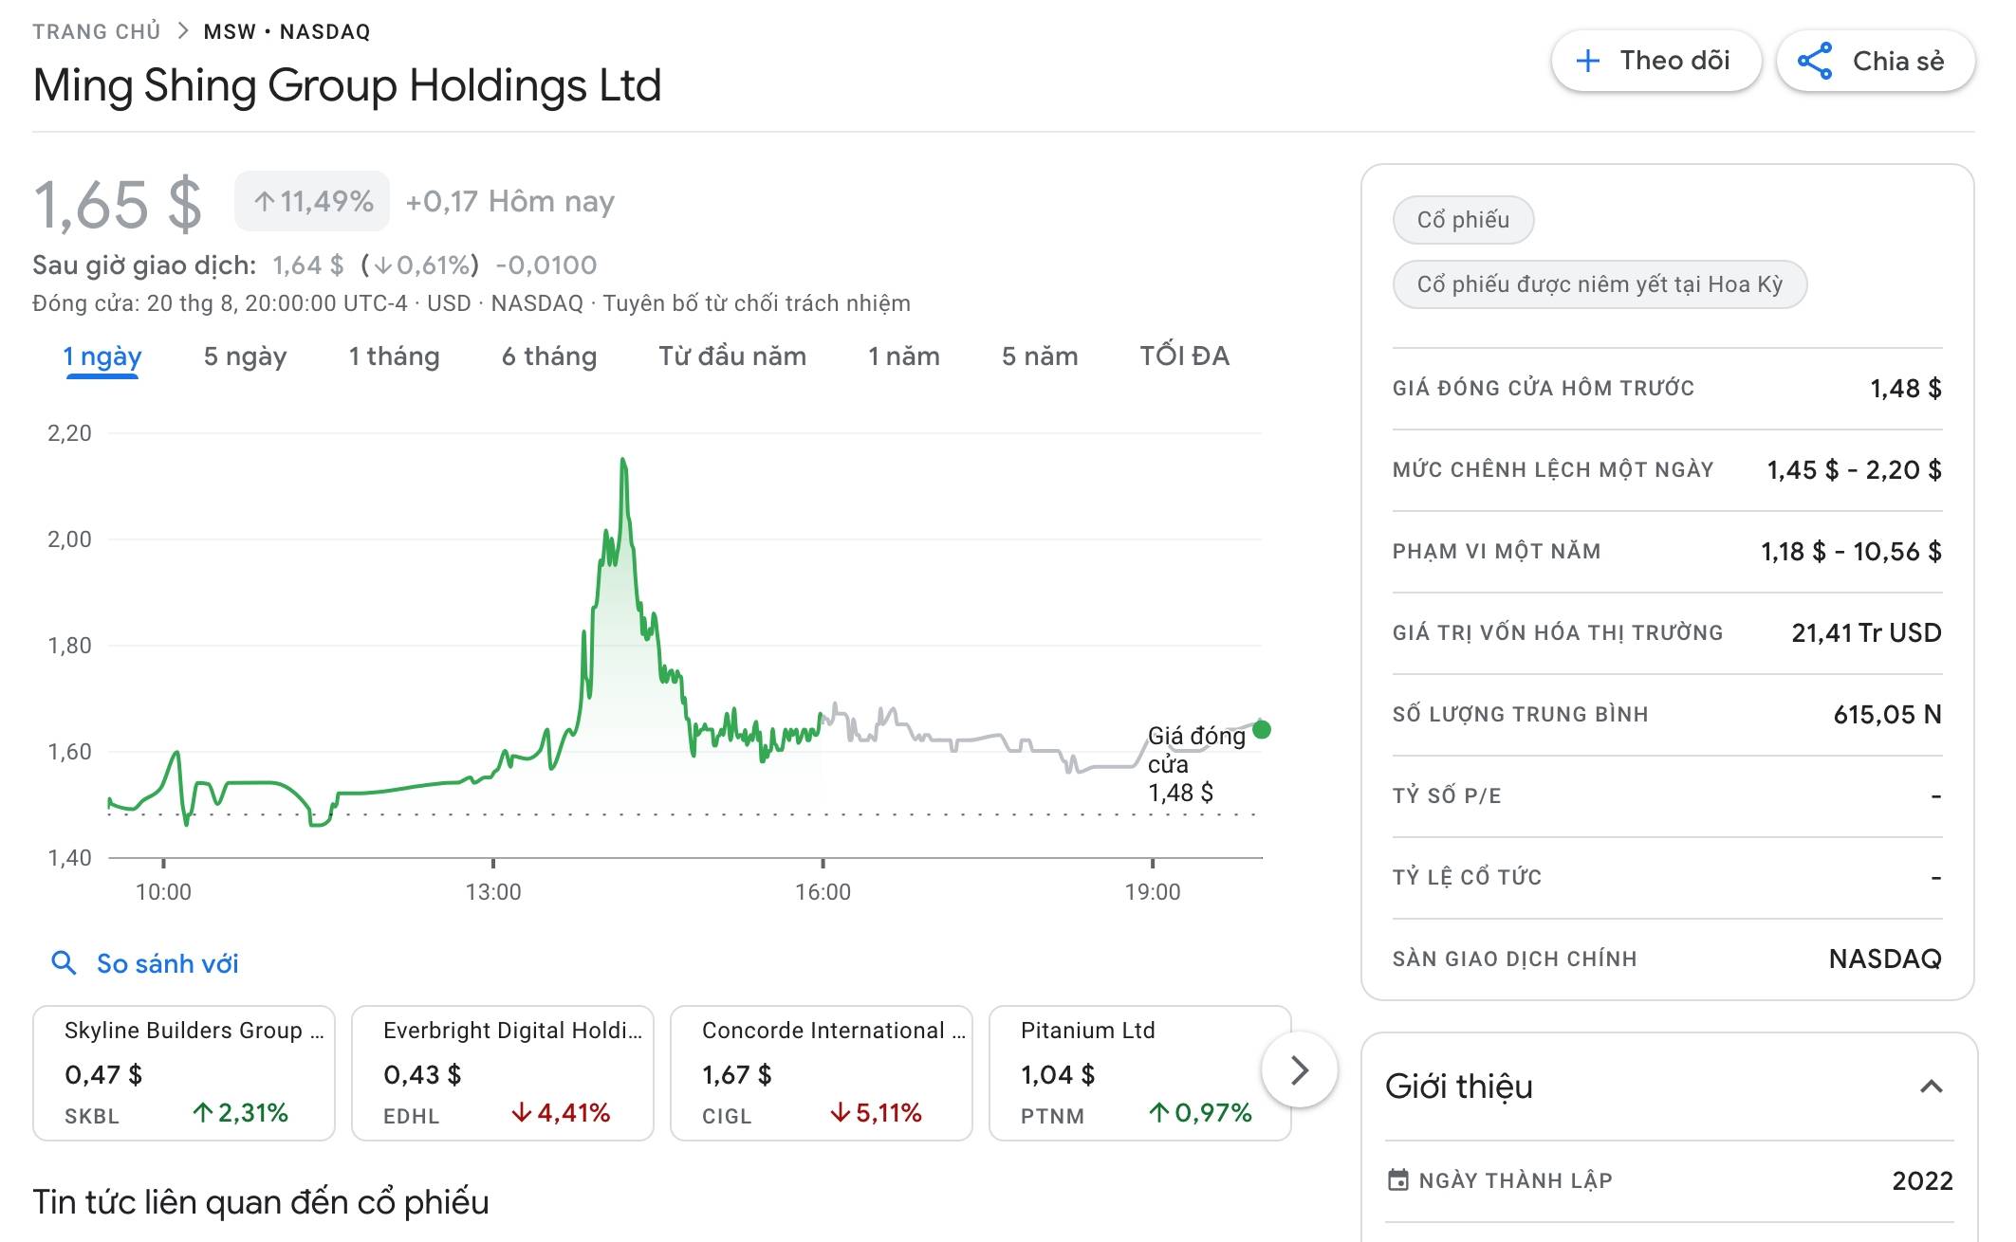Switch to the 1 tháng chart tab
Viewport: 2016px width, 1242px height.
pyautogui.click(x=394, y=356)
